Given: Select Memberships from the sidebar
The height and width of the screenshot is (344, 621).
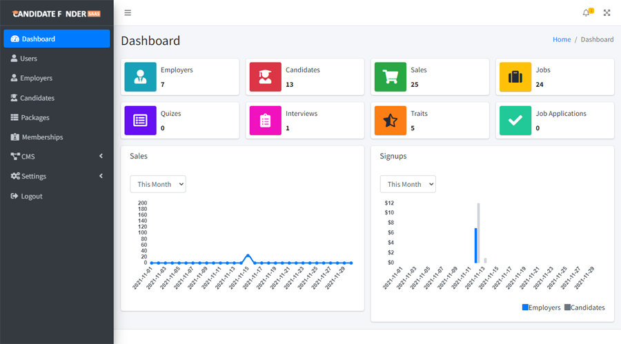Looking at the screenshot, I should pos(41,137).
